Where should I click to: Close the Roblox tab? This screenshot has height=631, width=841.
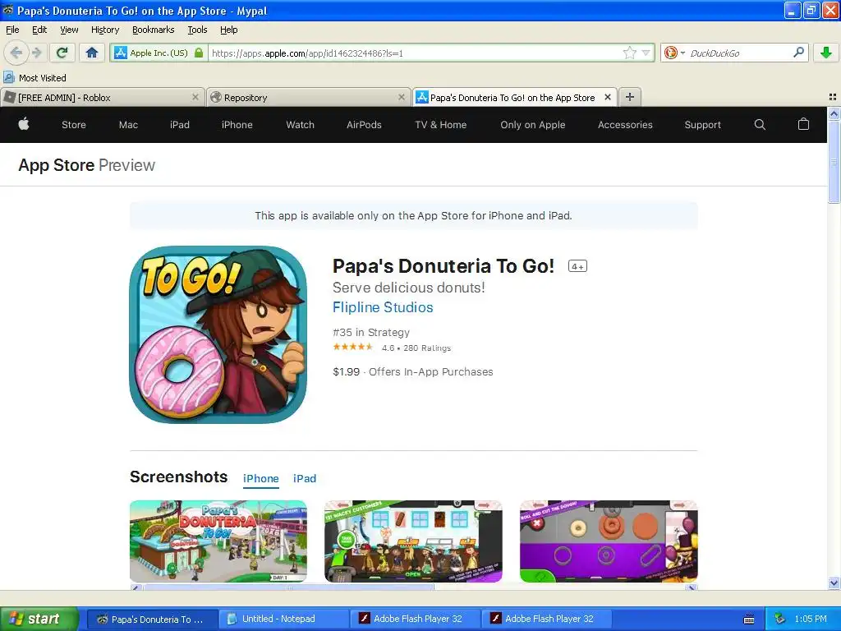pyautogui.click(x=195, y=97)
